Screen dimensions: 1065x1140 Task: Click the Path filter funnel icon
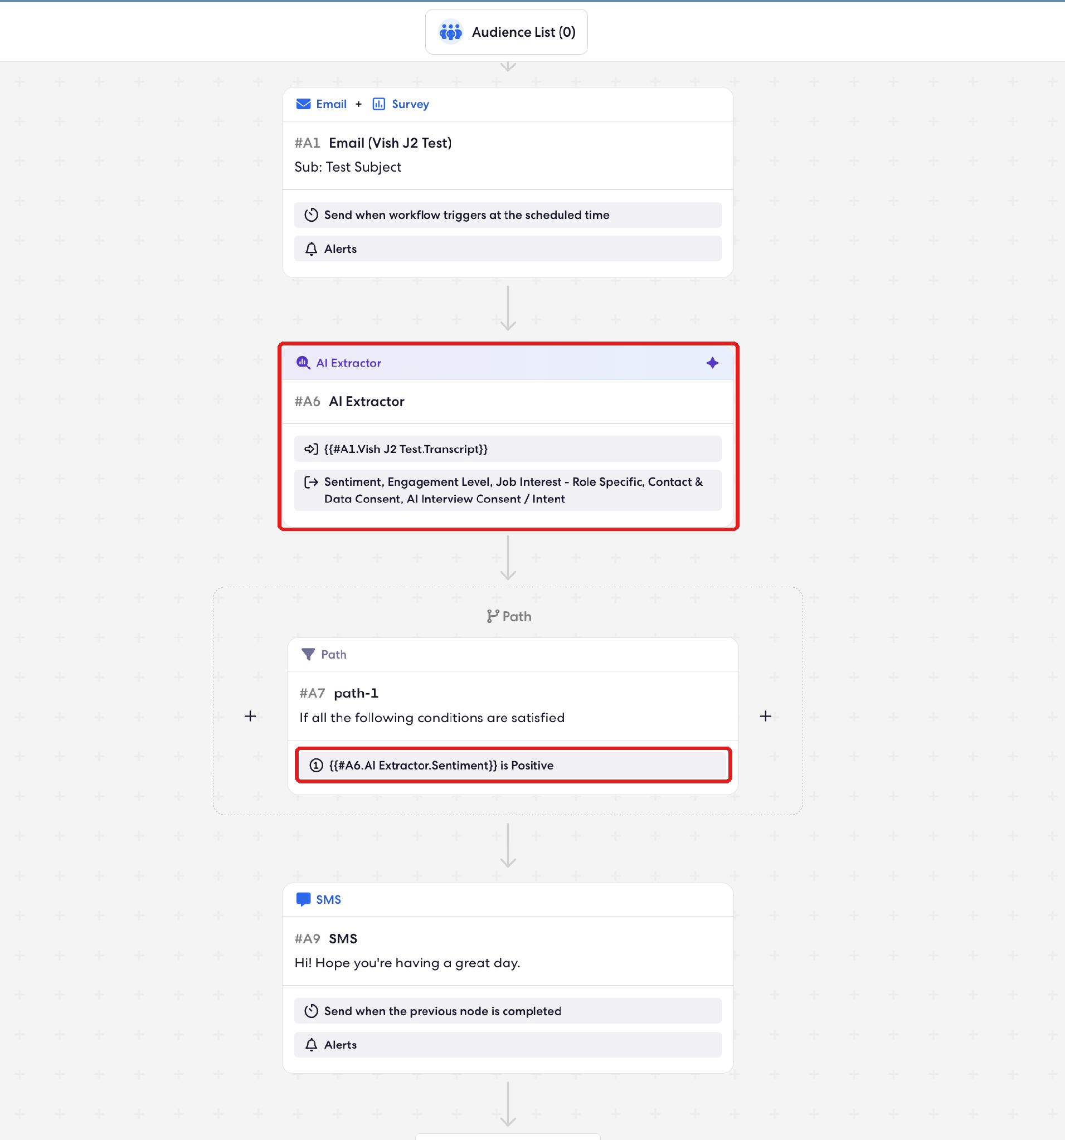pos(308,654)
